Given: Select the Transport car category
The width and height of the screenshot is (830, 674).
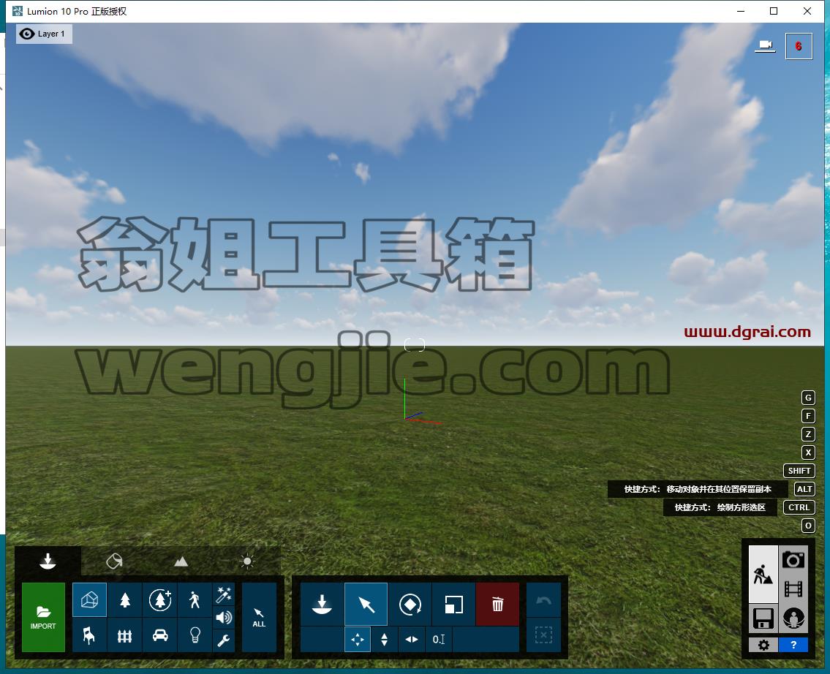Looking at the screenshot, I should coord(160,635).
